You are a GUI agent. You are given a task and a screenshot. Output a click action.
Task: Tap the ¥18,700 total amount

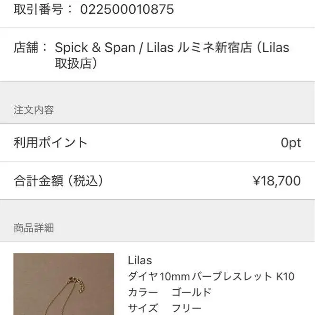coord(277,181)
